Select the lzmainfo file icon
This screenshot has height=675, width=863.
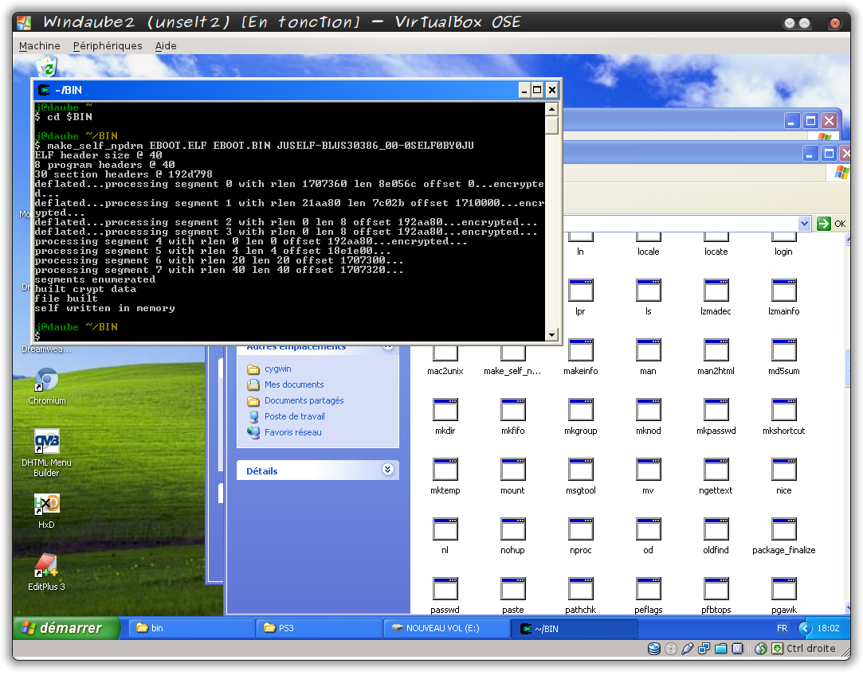pos(784,291)
